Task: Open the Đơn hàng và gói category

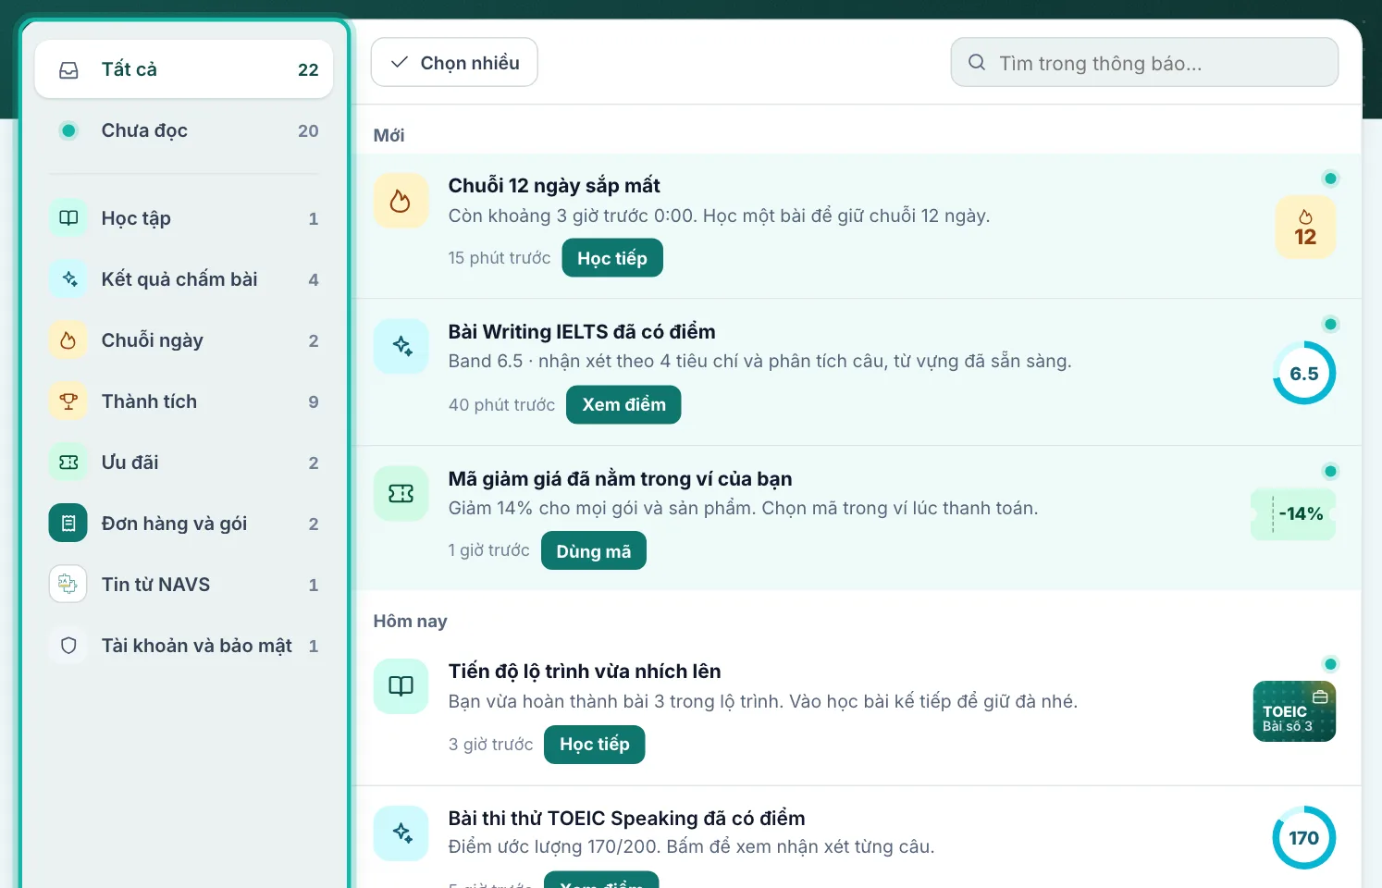Action: point(184,524)
